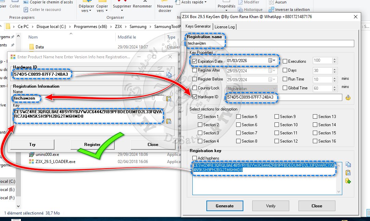This screenshot has width=370, height=221.
Task: Open the Copier vers dropdown in the ribbon
Action: coord(102,8)
